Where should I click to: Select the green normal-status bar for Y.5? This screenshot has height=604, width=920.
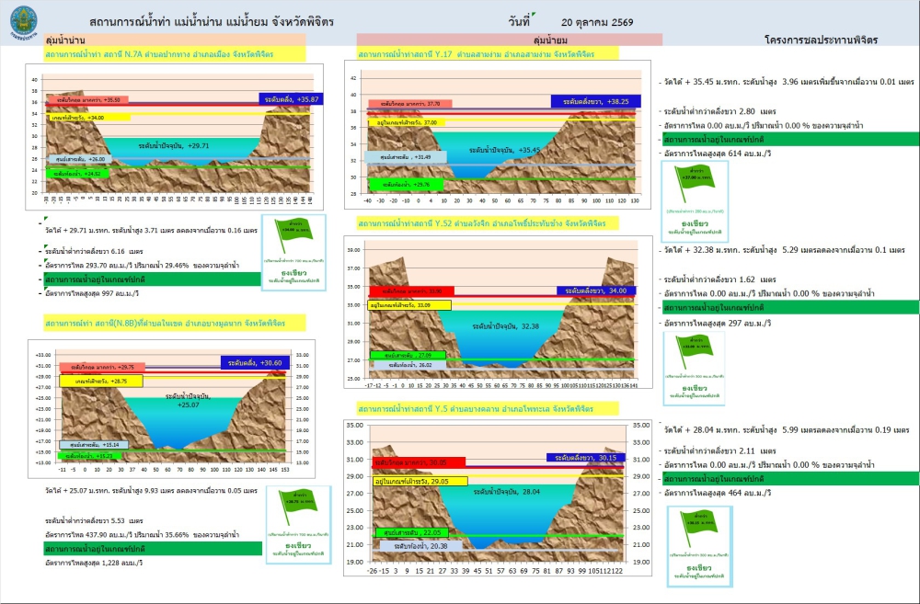coord(790,478)
